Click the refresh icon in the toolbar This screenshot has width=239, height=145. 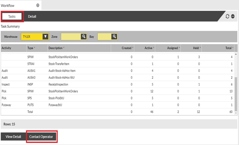tap(228, 16)
